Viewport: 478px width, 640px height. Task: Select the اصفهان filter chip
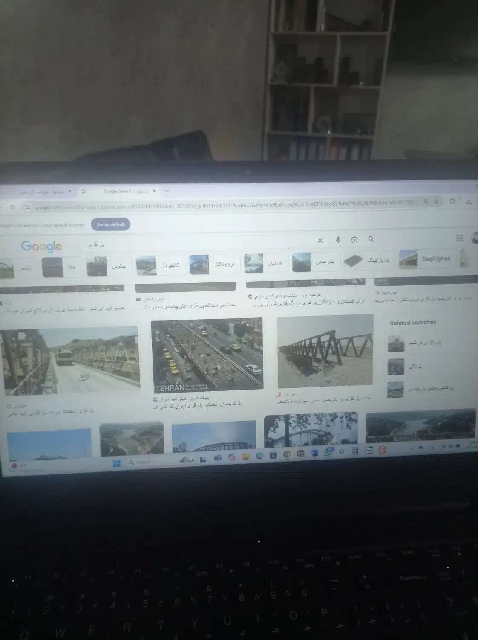point(265,263)
